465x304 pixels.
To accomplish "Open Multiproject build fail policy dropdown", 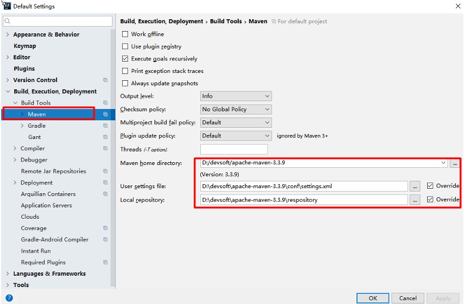I will 236,123.
